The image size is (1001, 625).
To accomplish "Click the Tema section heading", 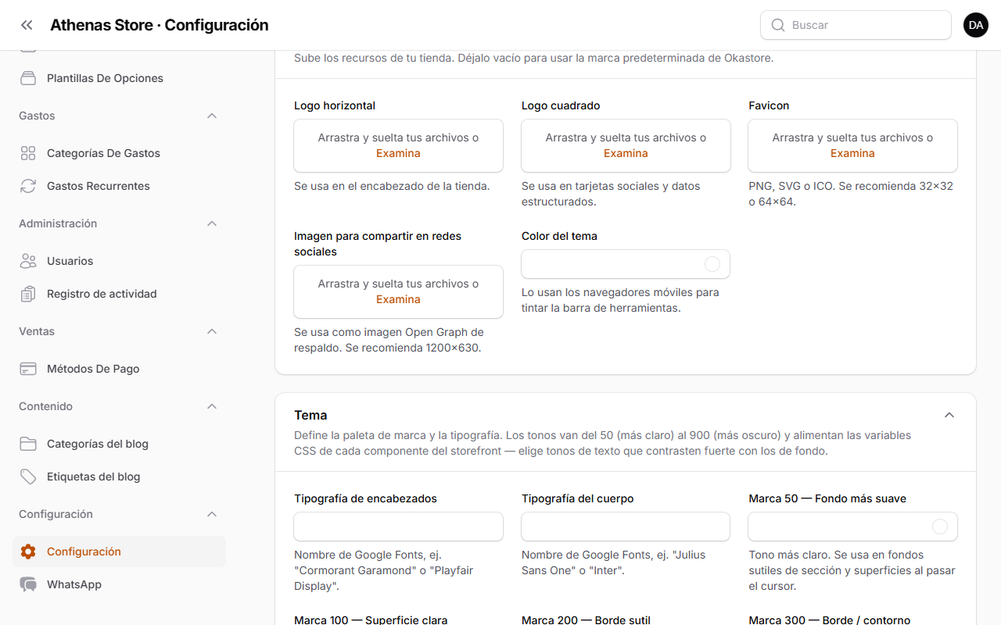I will (310, 415).
